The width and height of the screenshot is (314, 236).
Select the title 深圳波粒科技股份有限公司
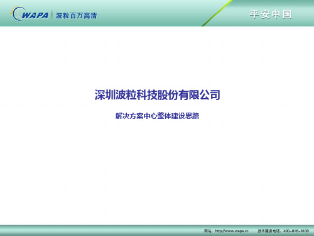tap(157, 95)
